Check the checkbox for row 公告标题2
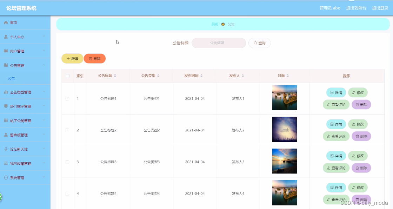This screenshot has width=393, height=209. click(x=68, y=130)
